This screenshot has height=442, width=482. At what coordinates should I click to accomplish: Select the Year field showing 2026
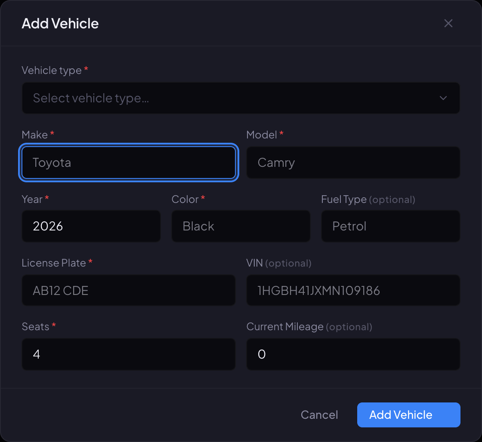click(x=91, y=226)
